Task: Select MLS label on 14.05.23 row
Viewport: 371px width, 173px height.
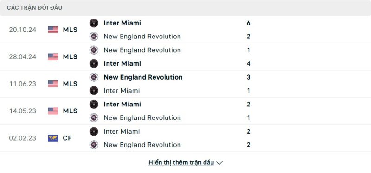Action: pyautogui.click(x=70, y=111)
